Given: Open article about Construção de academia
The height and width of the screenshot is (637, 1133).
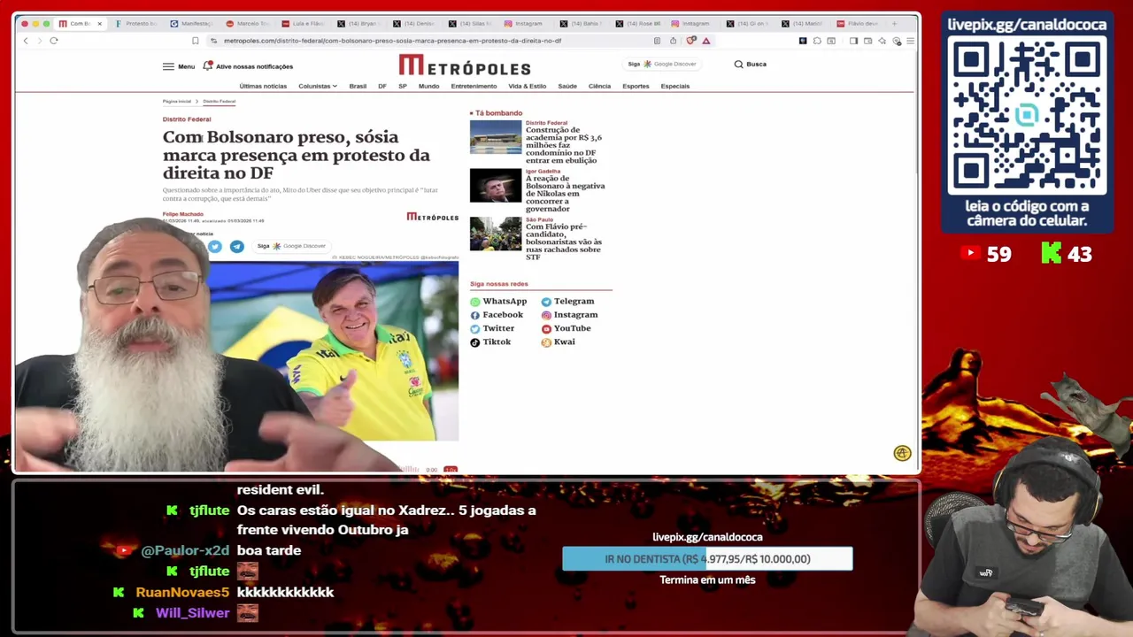Looking at the screenshot, I should 564,145.
